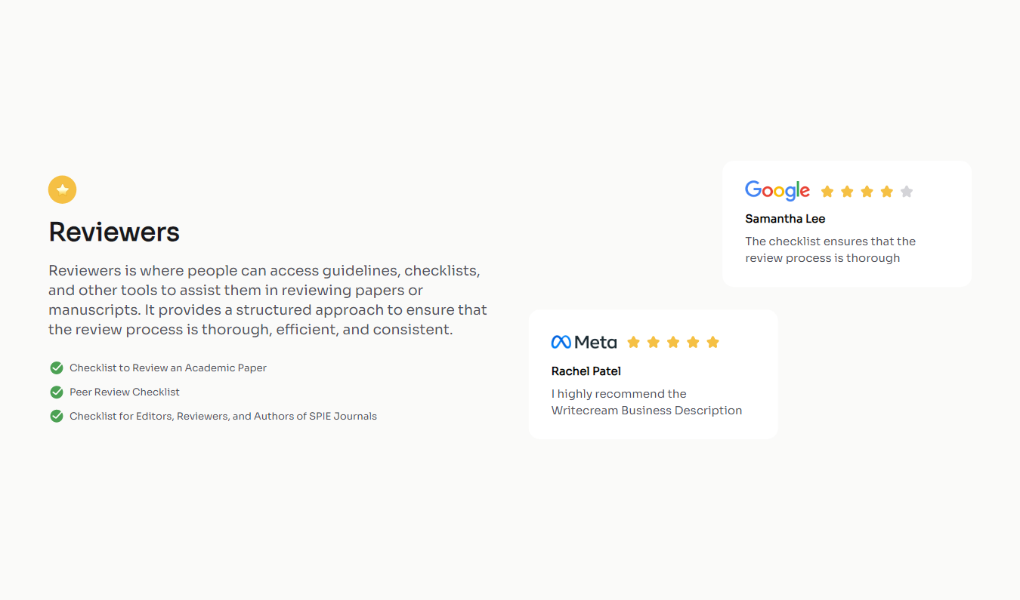This screenshot has width=1020, height=600.
Task: Click green checkmark beside SPIE Journals checklist
Action: tap(57, 416)
